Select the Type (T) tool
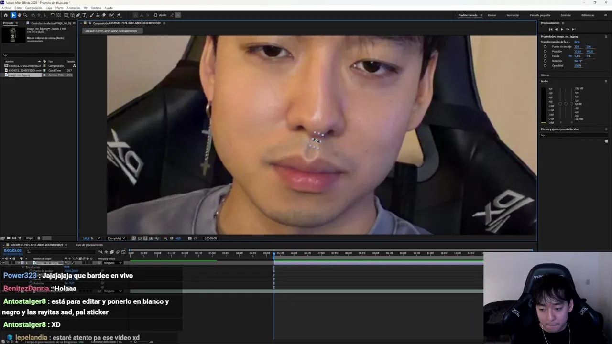 [x=85, y=15]
